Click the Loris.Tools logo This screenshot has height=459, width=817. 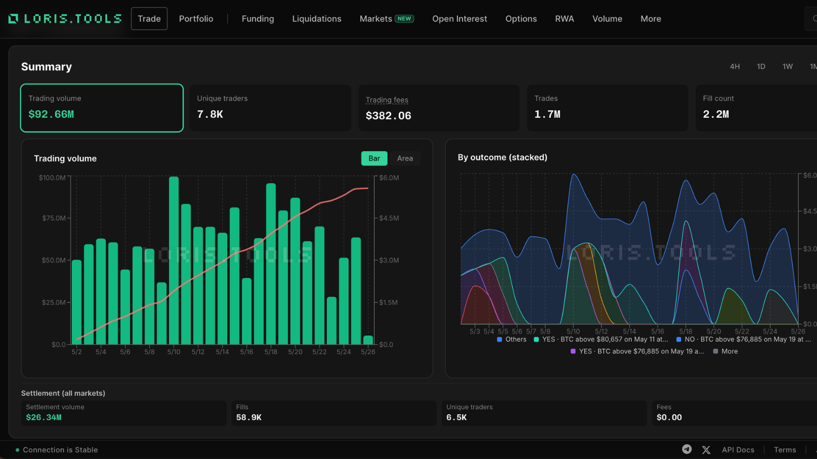pyautogui.click(x=65, y=19)
